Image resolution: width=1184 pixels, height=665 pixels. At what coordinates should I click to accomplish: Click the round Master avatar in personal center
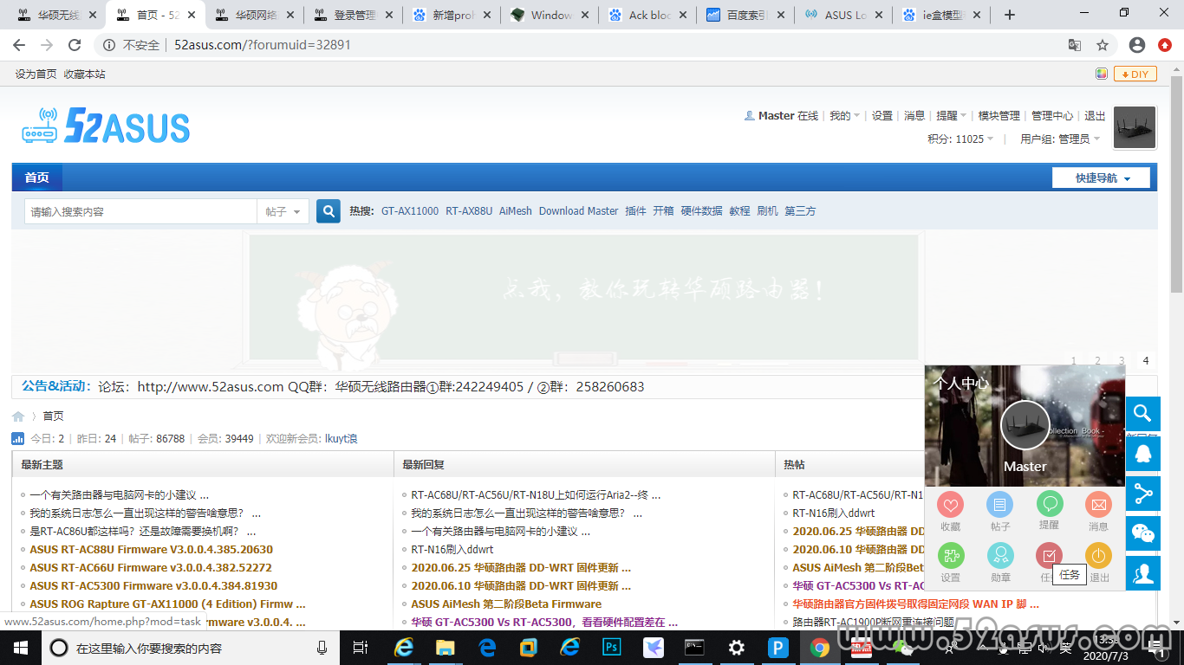click(1025, 425)
